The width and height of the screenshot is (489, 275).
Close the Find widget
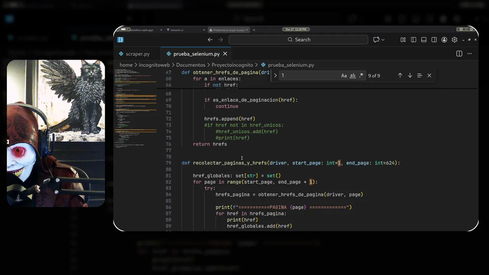(x=429, y=76)
